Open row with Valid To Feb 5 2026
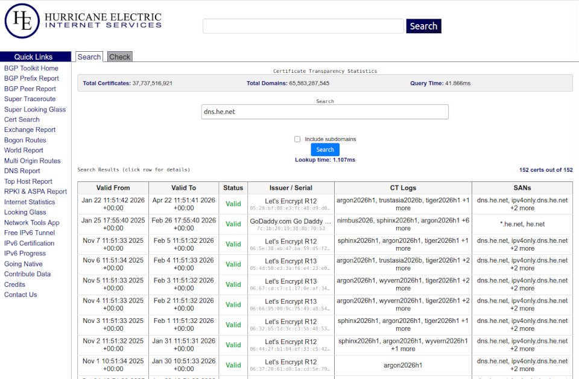Image resolution: width=579 pixels, height=379 pixels. 325,244
